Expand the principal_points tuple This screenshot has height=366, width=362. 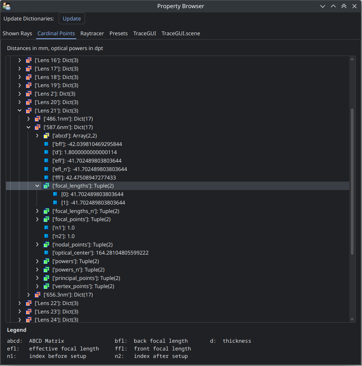coord(37,278)
